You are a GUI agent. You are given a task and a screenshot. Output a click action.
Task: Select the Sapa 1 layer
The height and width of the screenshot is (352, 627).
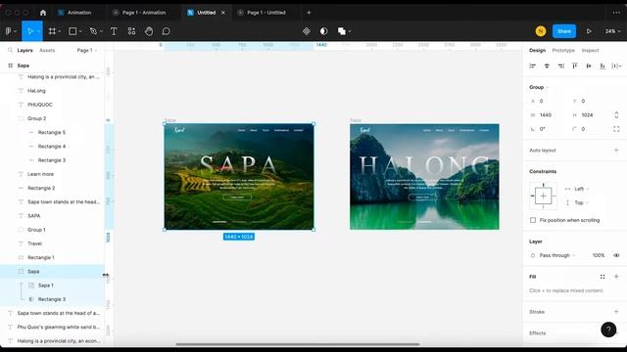[46, 286]
